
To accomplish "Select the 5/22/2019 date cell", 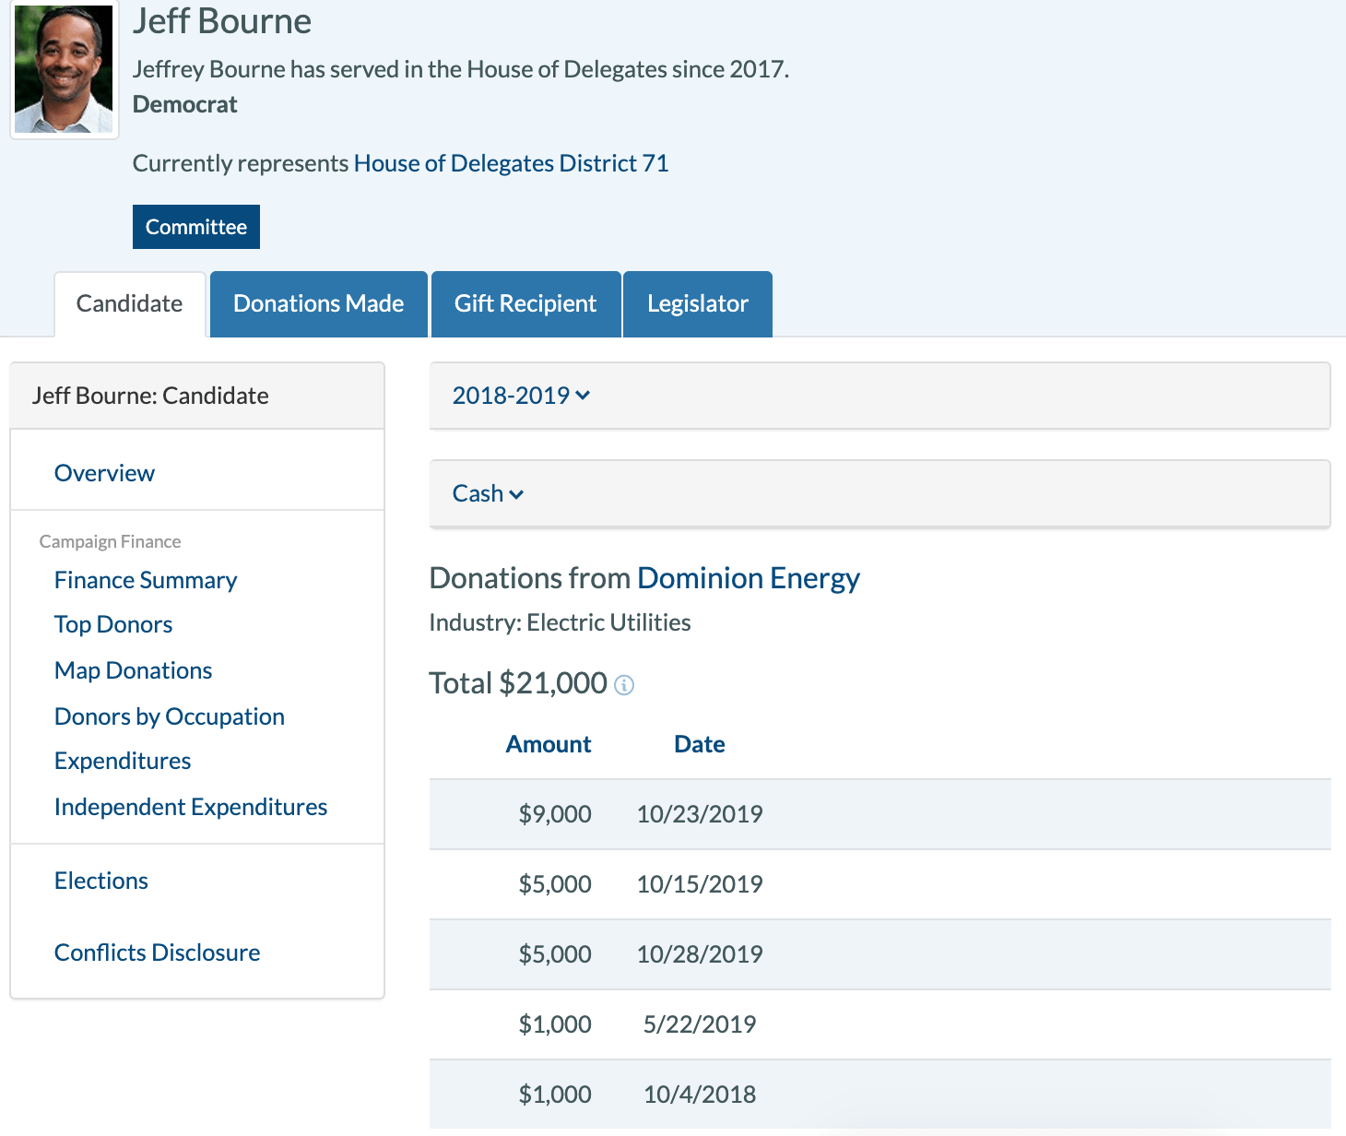I will click(700, 1024).
